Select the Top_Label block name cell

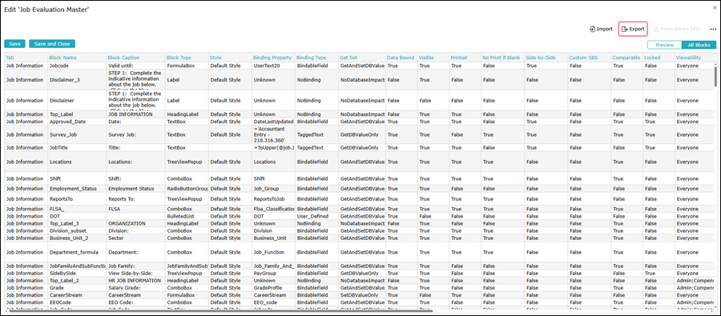77,114
